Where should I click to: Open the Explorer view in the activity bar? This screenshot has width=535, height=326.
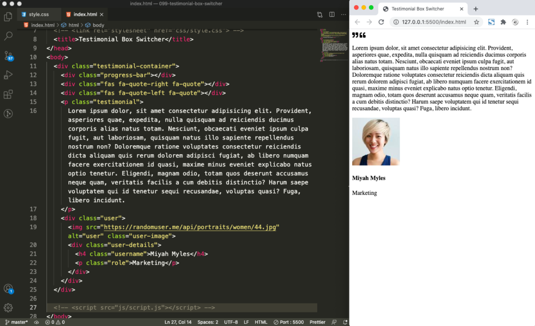point(8,16)
